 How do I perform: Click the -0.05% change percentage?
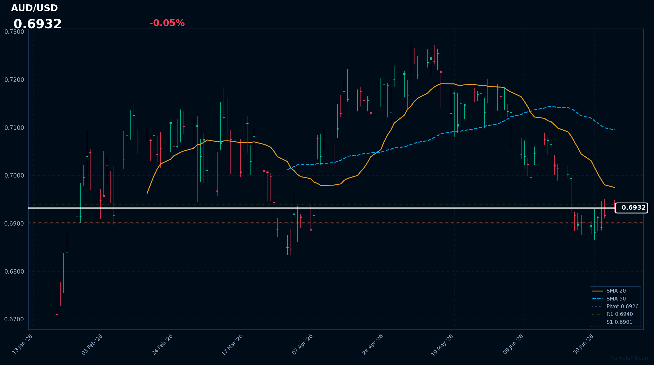[167, 23]
